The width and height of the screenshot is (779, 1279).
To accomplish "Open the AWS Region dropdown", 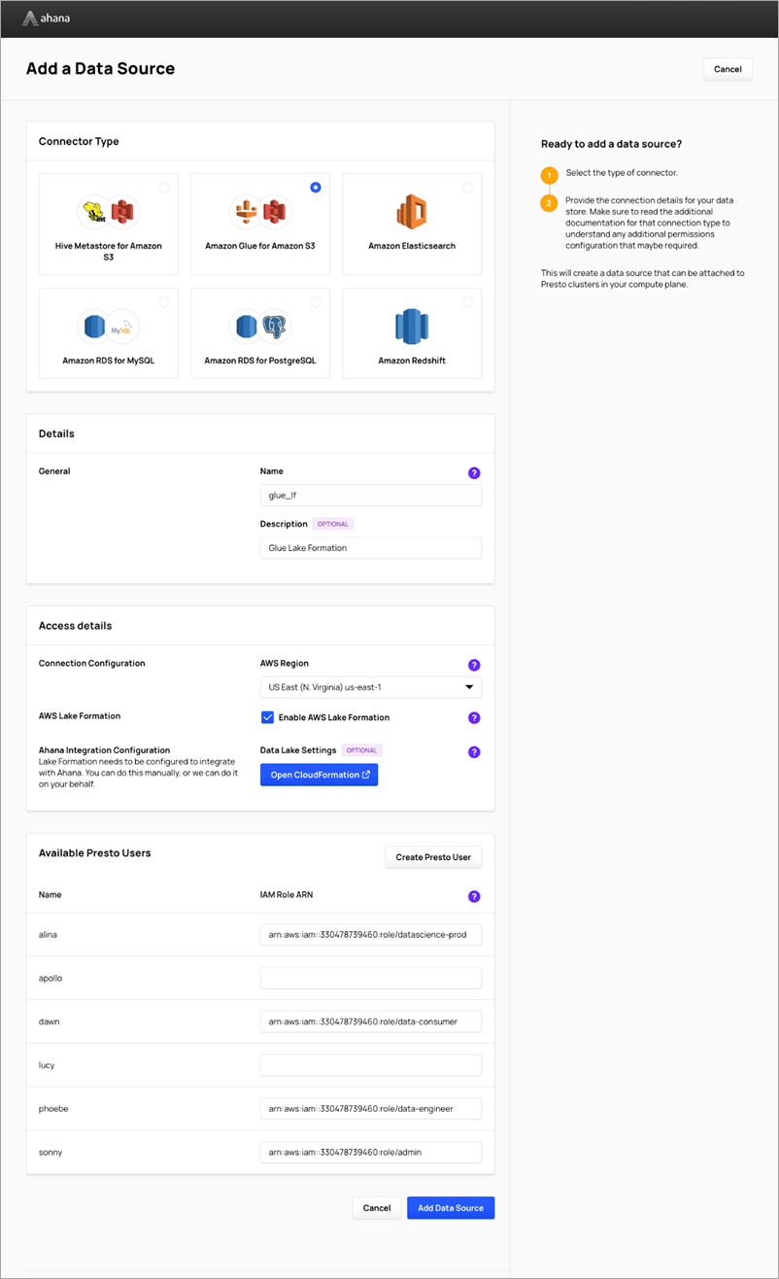I will pos(371,688).
